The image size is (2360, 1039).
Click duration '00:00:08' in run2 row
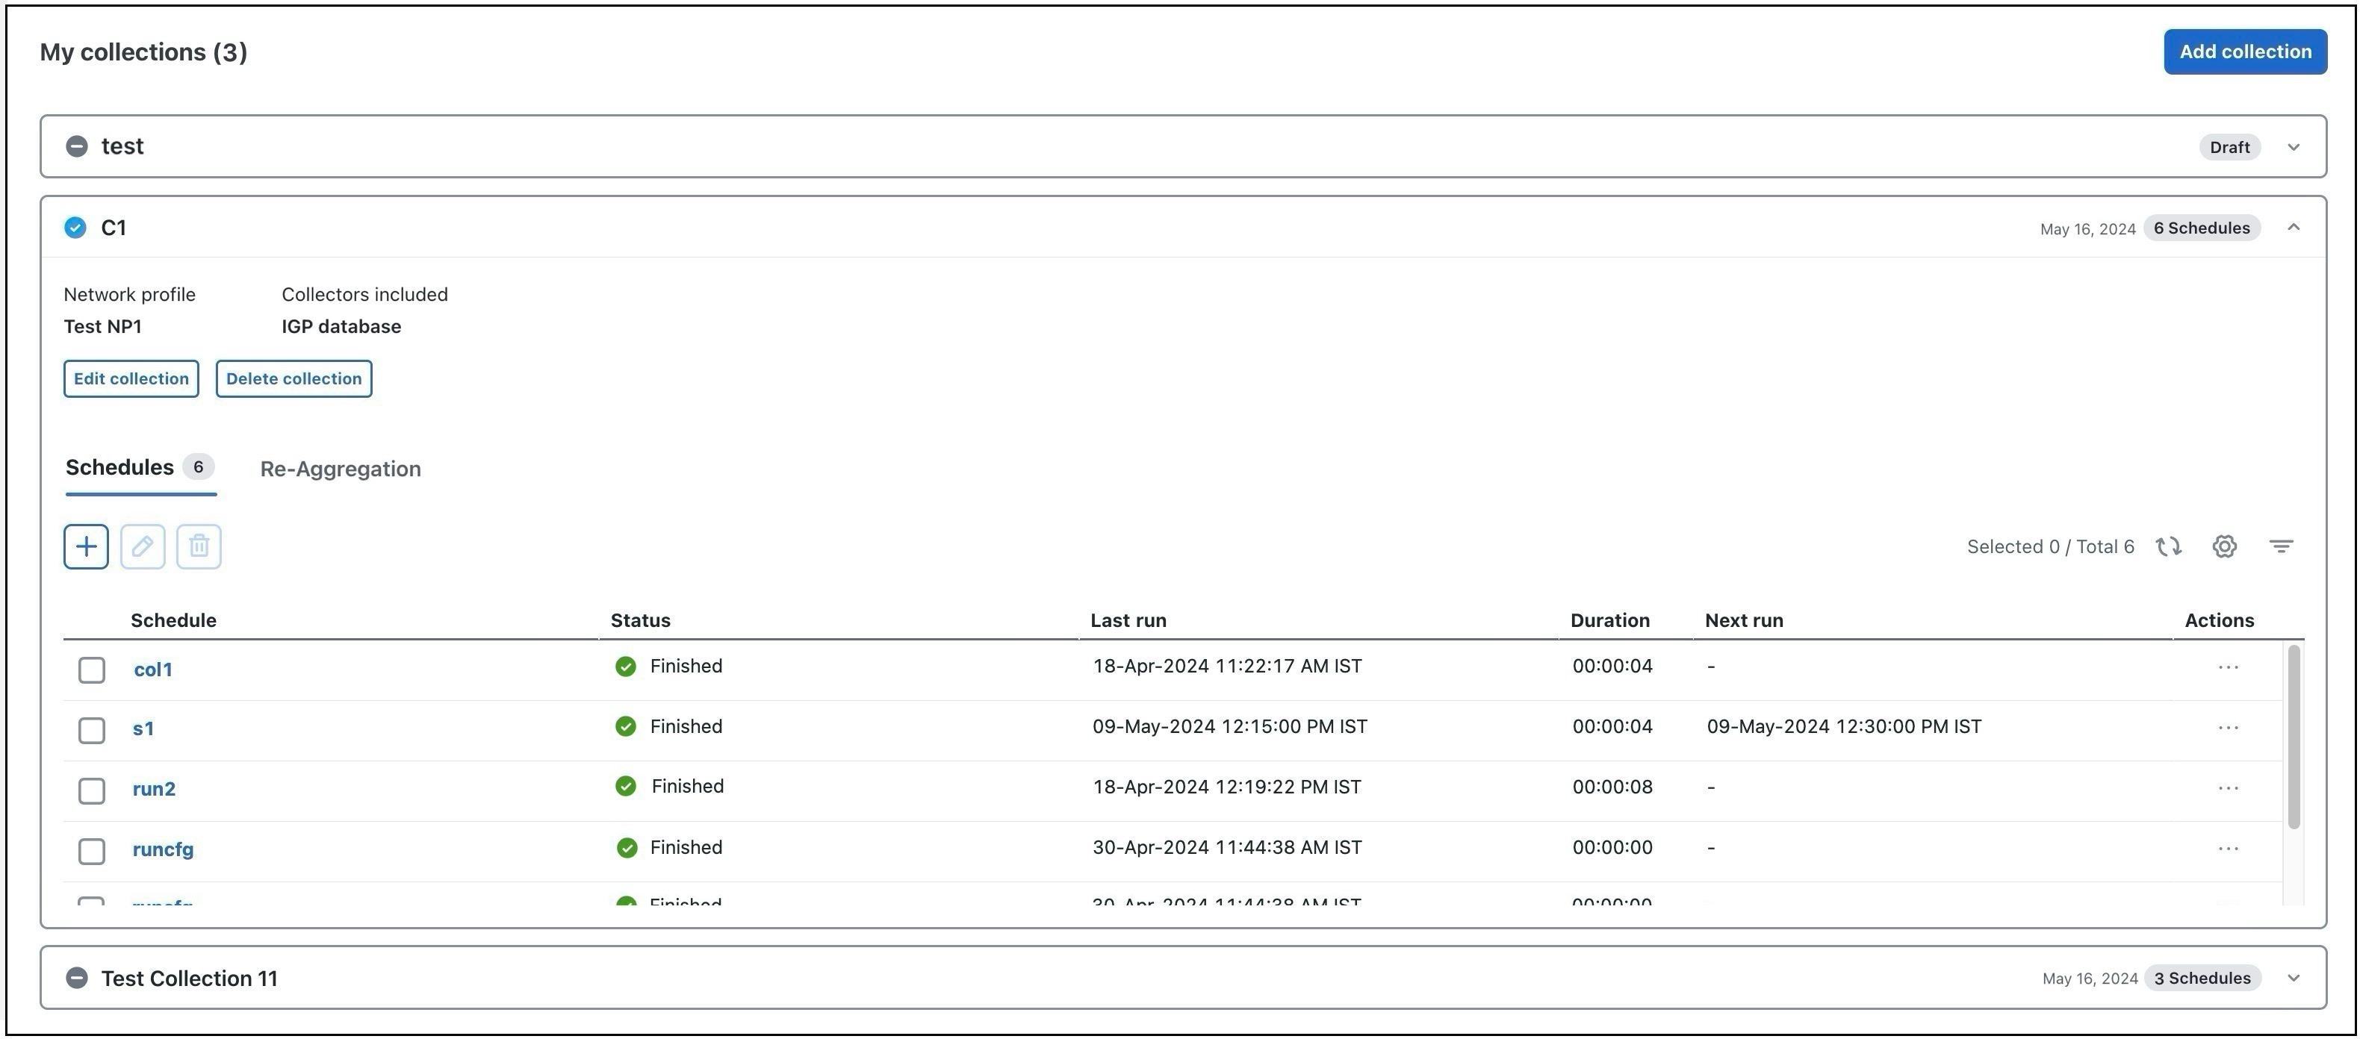point(1612,787)
